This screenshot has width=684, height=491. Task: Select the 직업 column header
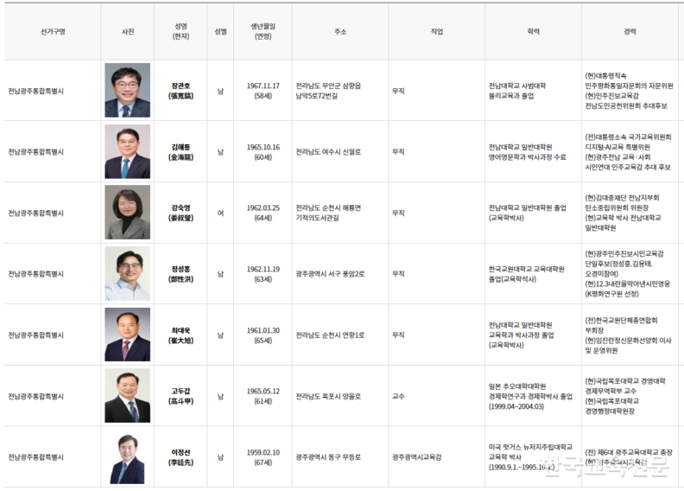pyautogui.click(x=436, y=31)
